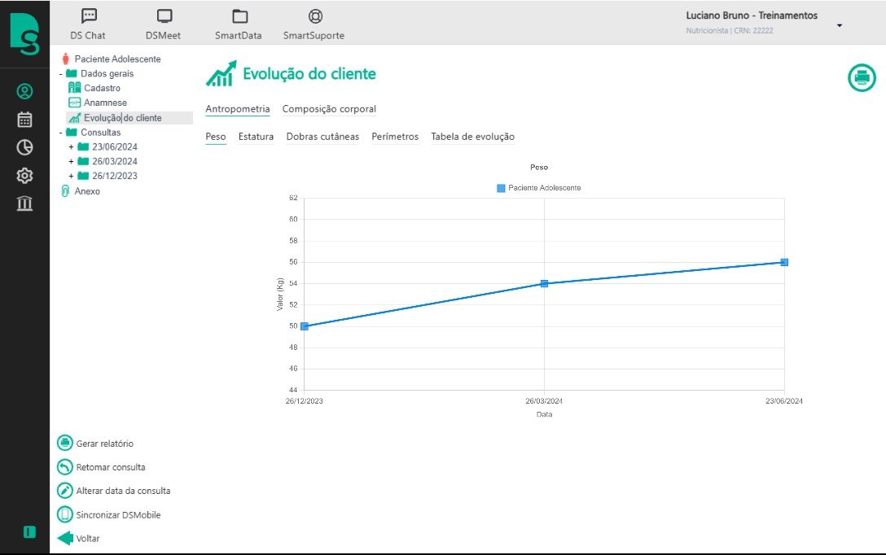The image size is (886, 555).
Task: Open the pie chart reports sidebar icon
Action: (24, 147)
